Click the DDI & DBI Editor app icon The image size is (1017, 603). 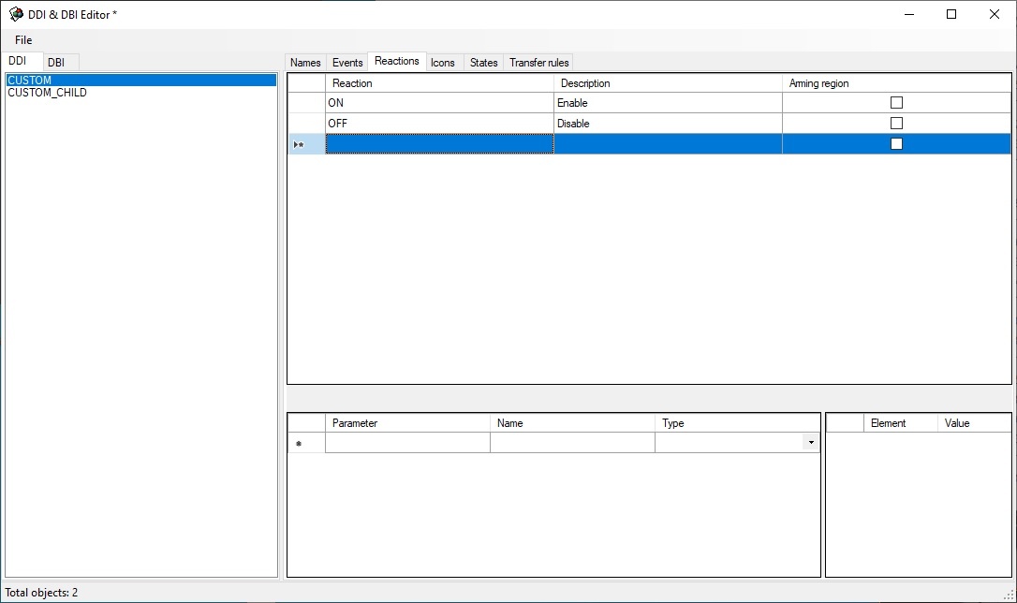coord(16,14)
